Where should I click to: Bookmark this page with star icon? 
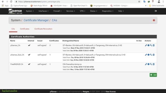(x=139, y=2)
